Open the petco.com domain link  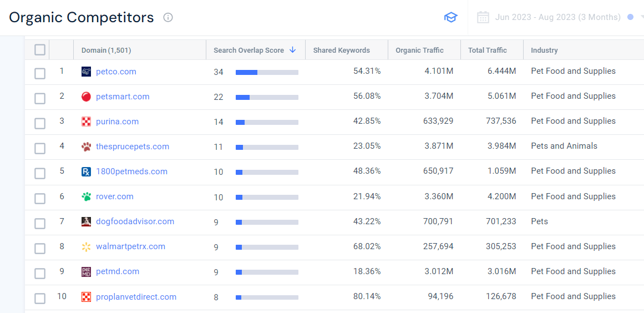pyautogui.click(x=116, y=72)
